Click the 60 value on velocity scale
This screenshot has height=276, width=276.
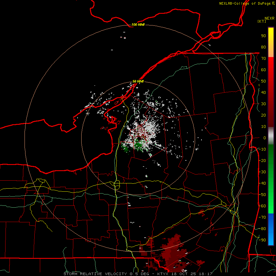pos(263,70)
